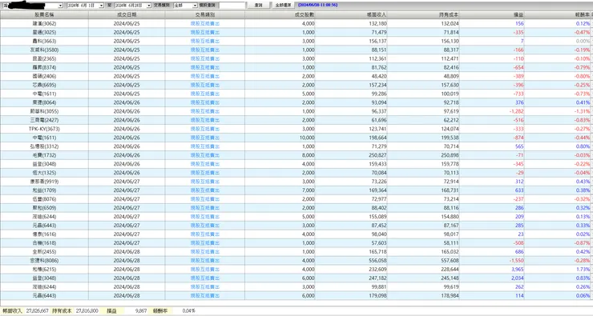Click the button right of 查詢
This screenshot has width=593, height=316.
click(283, 6)
